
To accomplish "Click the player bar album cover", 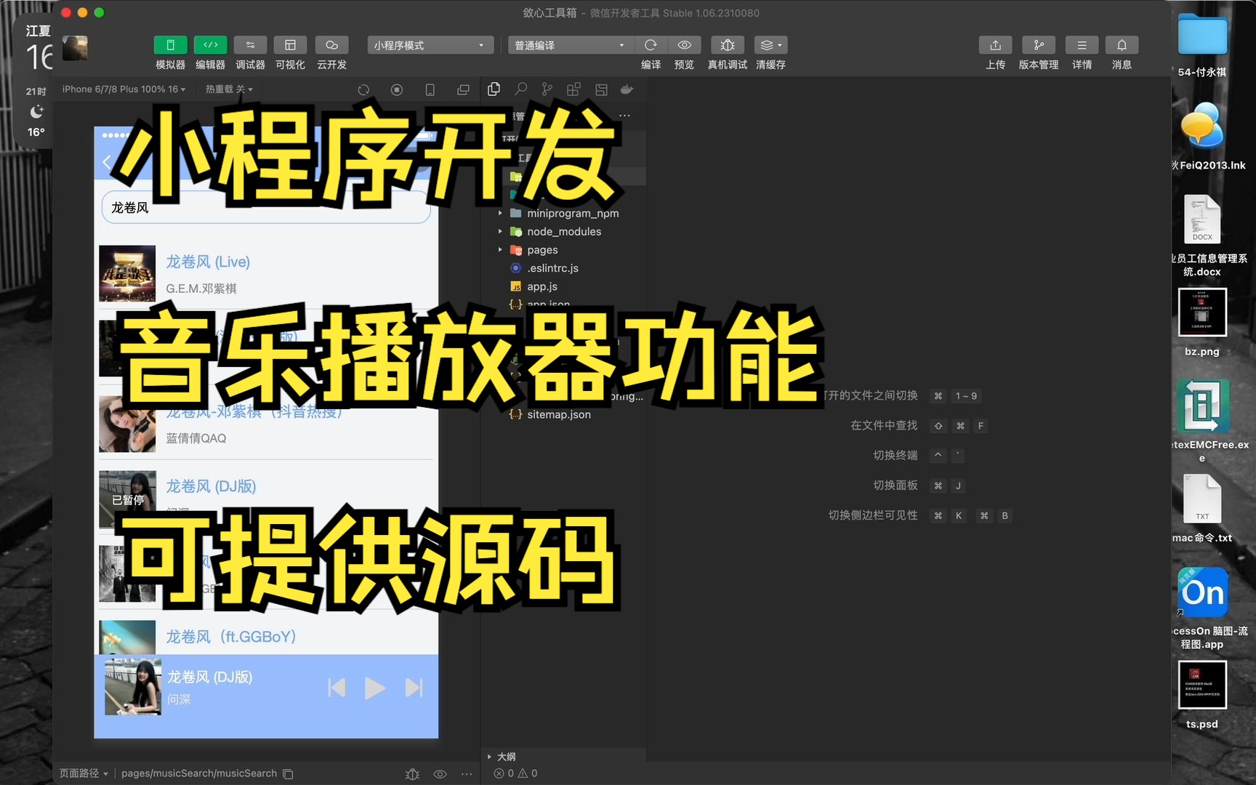I will click(x=133, y=688).
